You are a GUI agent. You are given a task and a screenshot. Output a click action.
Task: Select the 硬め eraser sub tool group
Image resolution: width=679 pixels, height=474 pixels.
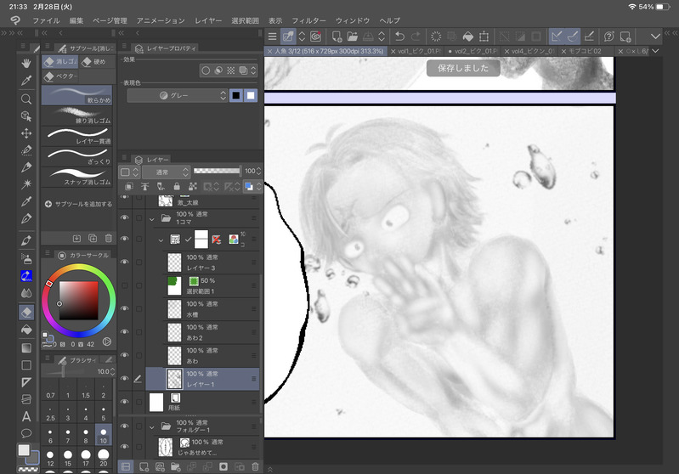coord(96,61)
